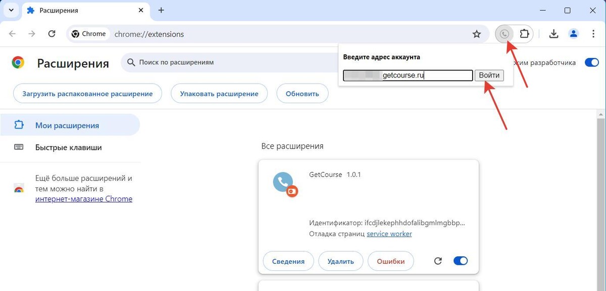Open Chrome downloads icon
Image resolution: width=606 pixels, height=291 pixels.
point(553,34)
